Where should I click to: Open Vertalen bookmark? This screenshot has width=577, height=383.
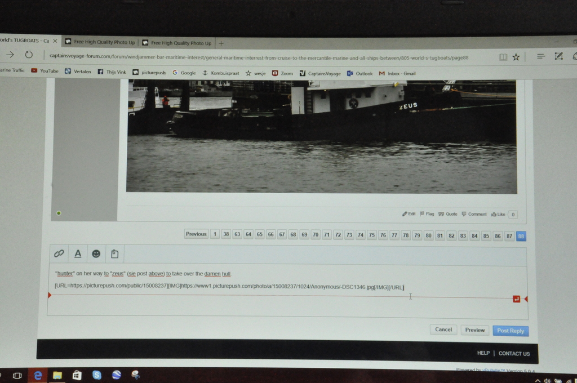(78, 72)
